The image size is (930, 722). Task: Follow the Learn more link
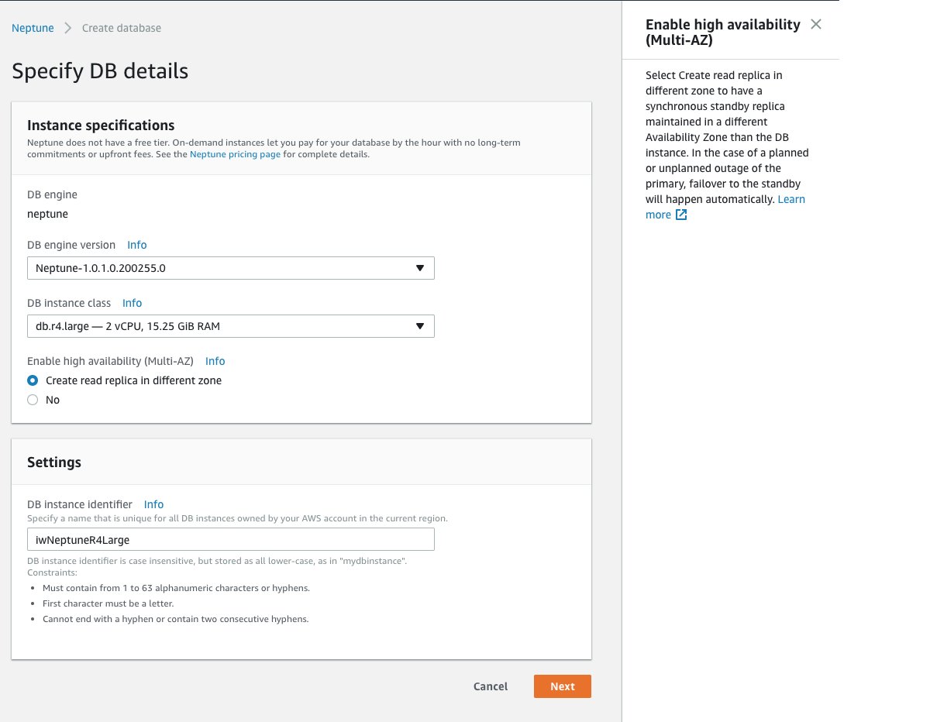[790, 199]
